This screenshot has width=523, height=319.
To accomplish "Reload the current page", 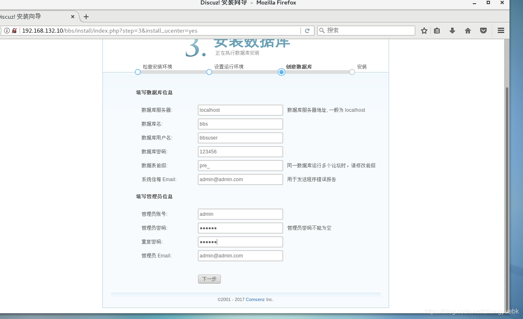I will click(x=307, y=31).
